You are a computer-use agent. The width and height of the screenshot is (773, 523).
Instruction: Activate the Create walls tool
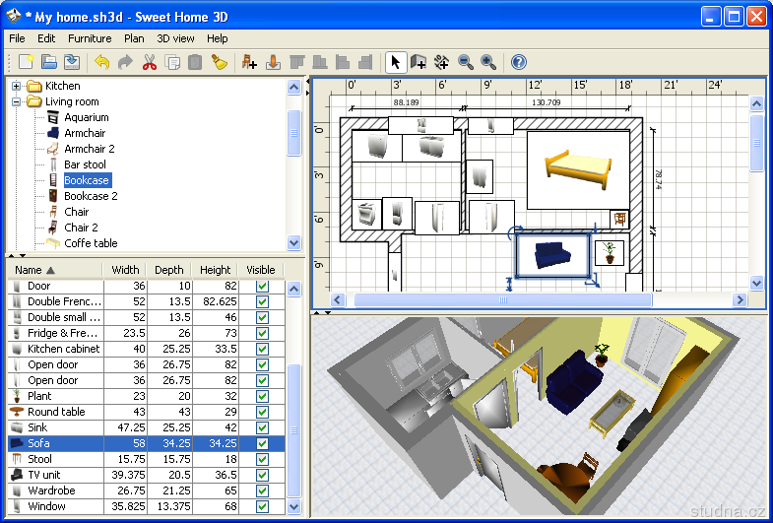[419, 63]
